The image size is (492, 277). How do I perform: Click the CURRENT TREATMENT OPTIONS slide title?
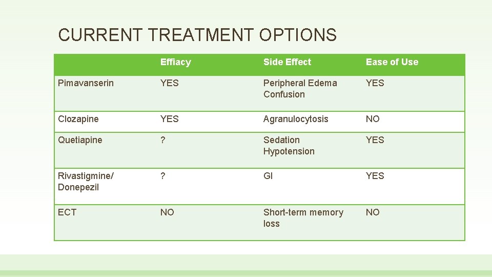coord(197,34)
